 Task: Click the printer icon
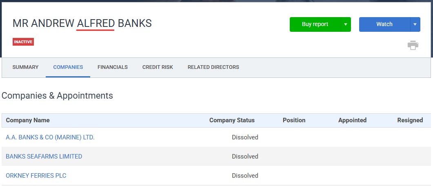413,45
